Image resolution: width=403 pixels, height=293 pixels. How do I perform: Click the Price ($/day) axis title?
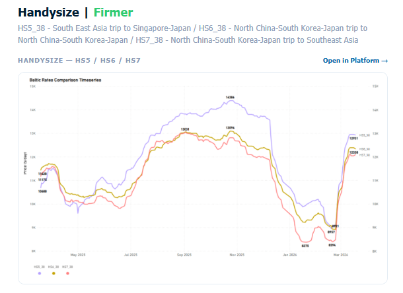(25, 163)
